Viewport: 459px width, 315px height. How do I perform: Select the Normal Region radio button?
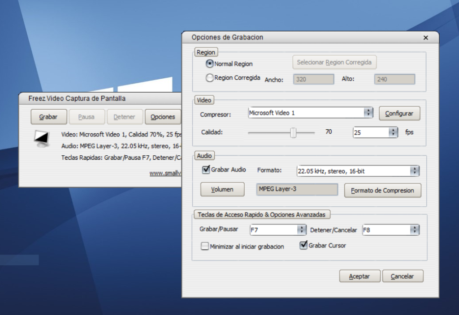pyautogui.click(x=209, y=64)
